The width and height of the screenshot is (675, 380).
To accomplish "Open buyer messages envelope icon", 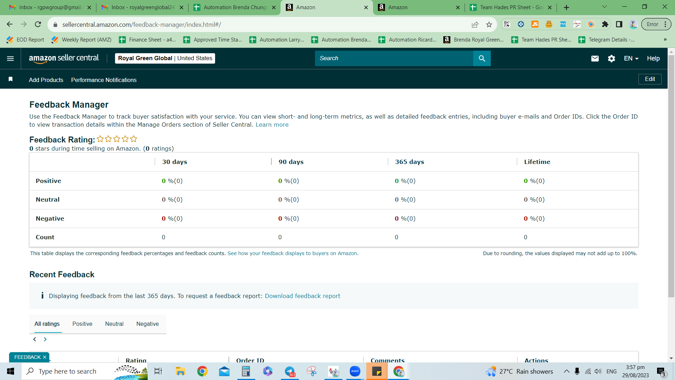I will pos(595,58).
